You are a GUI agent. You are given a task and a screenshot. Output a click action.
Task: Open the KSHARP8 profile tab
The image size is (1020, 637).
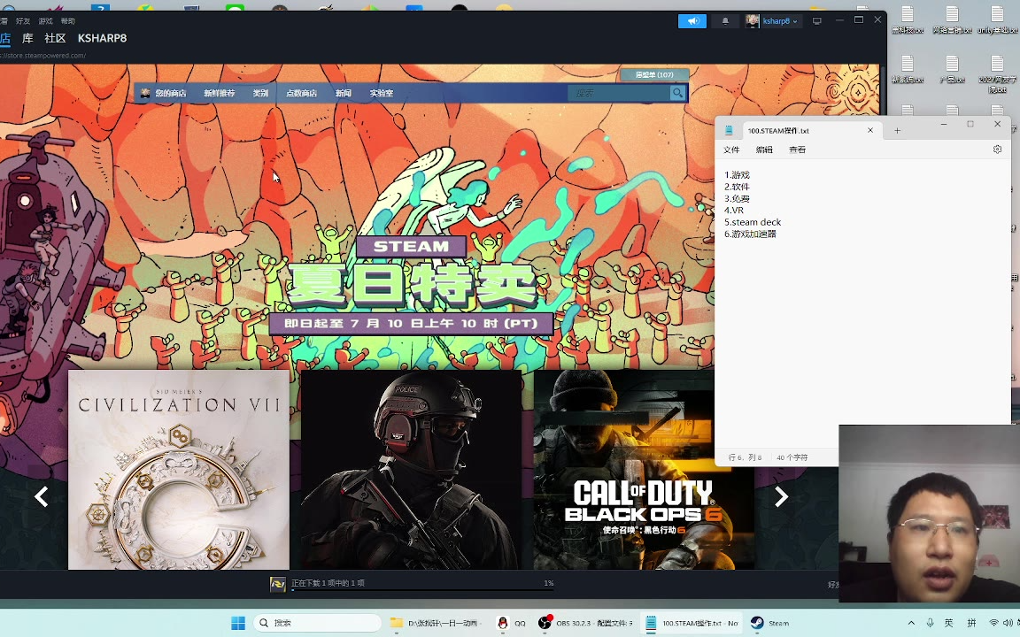102,38
